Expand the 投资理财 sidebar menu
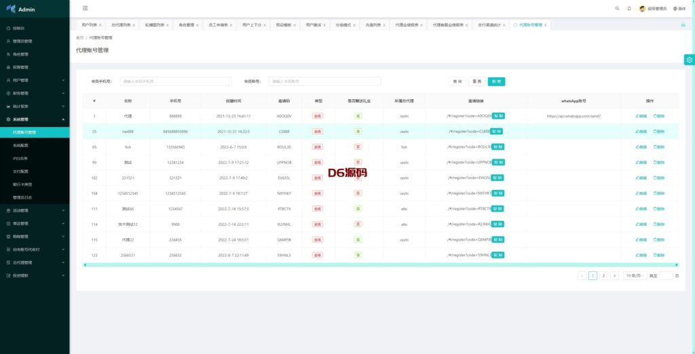Screen dimensions: 695x354 (x=35, y=275)
